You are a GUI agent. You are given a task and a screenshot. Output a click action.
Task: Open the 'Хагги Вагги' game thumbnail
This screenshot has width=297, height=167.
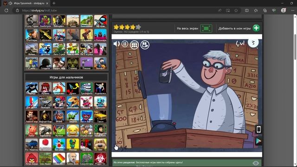(x=87, y=116)
